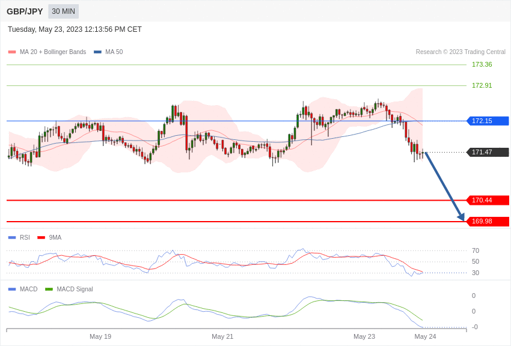Toggle the MA 20 + Bollinger Bands legend label
This screenshot has width=511, height=346.
point(53,52)
